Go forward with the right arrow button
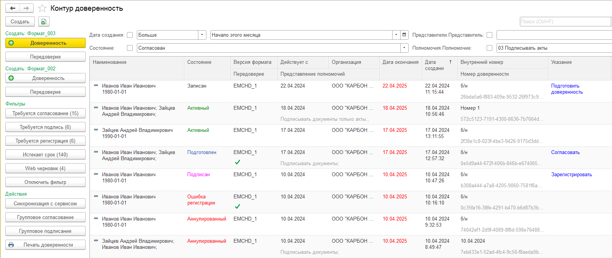This screenshot has width=612, height=258. click(26, 8)
